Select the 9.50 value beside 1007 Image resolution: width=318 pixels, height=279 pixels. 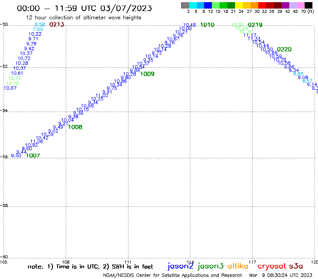click(16, 156)
